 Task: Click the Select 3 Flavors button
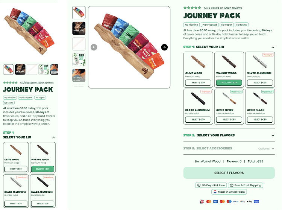point(229,173)
